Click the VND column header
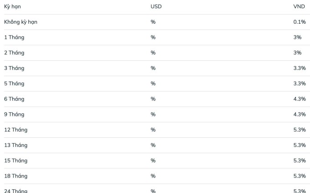 pos(299,6)
